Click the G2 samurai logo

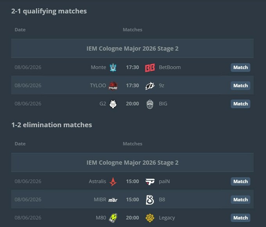click(x=113, y=104)
